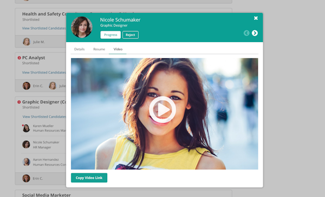Select the Video tab
This screenshot has height=197, width=325.
tap(118, 49)
